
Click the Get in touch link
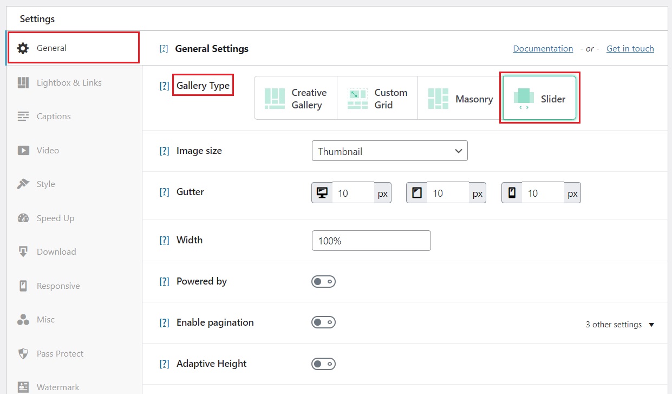630,49
